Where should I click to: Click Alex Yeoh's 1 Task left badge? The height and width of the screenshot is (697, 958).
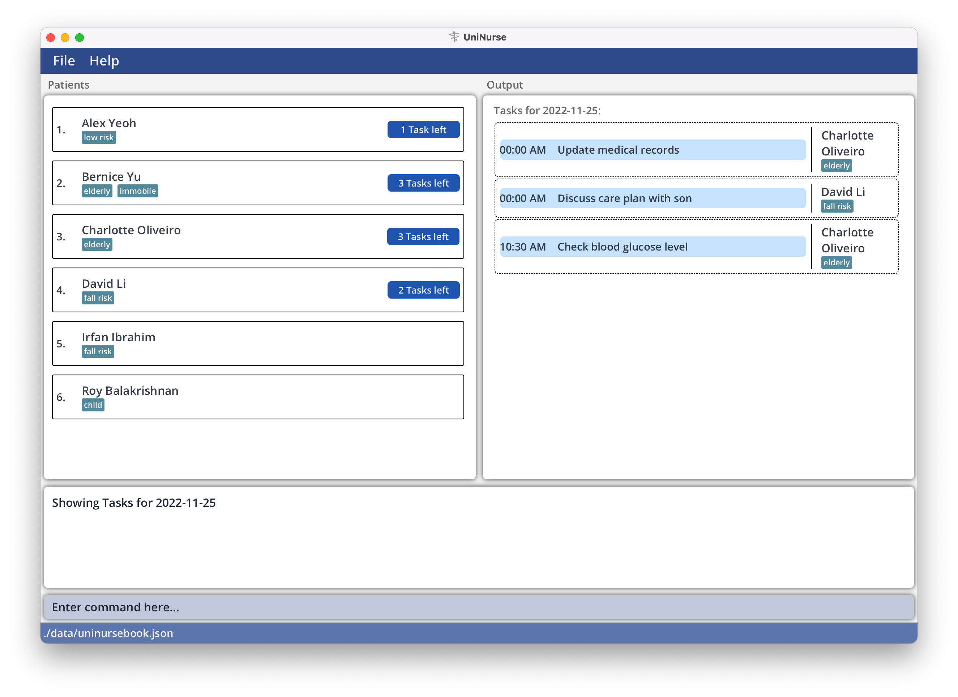(x=423, y=130)
